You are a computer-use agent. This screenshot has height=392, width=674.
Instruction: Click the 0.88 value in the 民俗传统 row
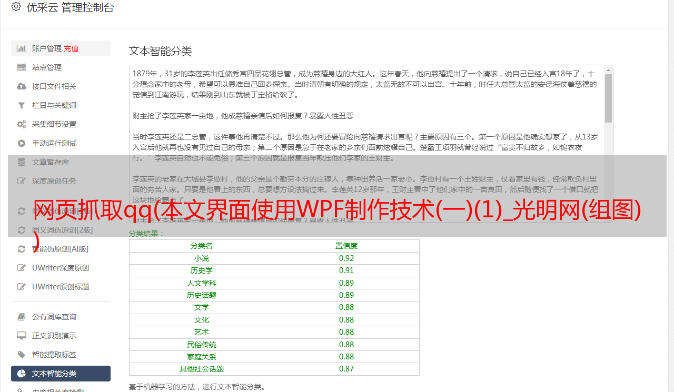point(346,345)
